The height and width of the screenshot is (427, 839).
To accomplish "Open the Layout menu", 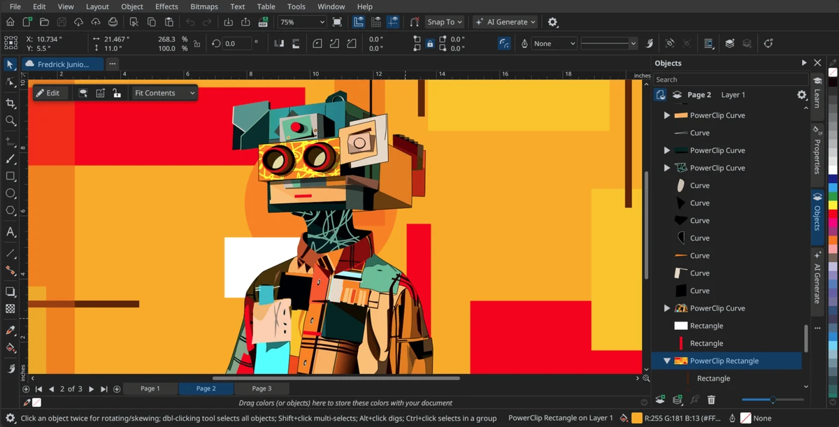I will [x=97, y=6].
